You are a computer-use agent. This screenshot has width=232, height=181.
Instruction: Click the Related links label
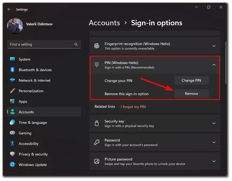105,106
